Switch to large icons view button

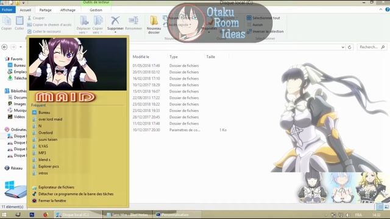pyautogui.click(x=386, y=207)
